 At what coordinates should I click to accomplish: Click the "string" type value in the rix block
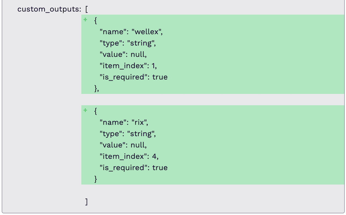pos(141,134)
